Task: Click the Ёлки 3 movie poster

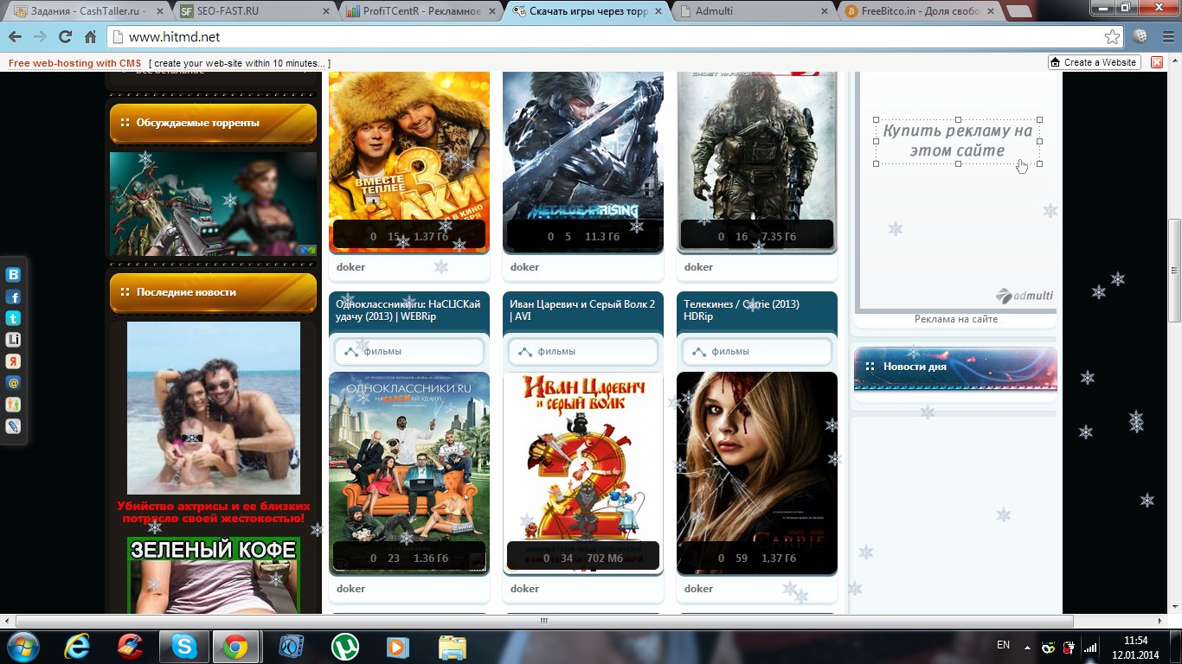Action: tap(409, 163)
